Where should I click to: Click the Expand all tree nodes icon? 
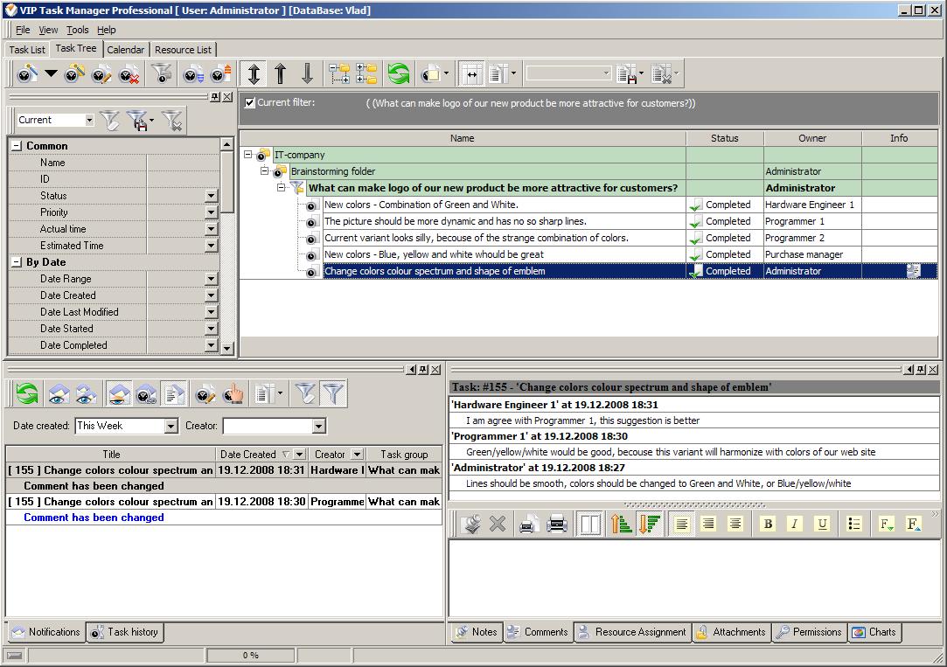pos(339,74)
